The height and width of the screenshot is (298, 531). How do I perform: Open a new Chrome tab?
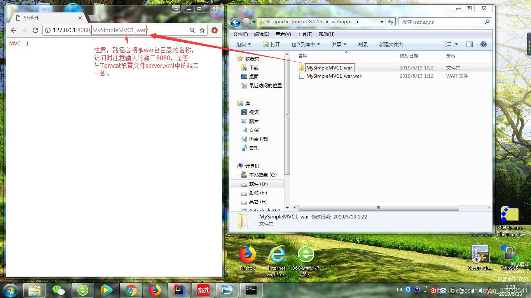(94, 18)
